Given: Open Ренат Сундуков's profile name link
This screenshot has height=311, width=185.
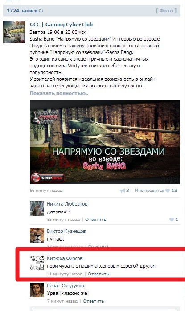Looking at the screenshot, I should tap(66, 286).
